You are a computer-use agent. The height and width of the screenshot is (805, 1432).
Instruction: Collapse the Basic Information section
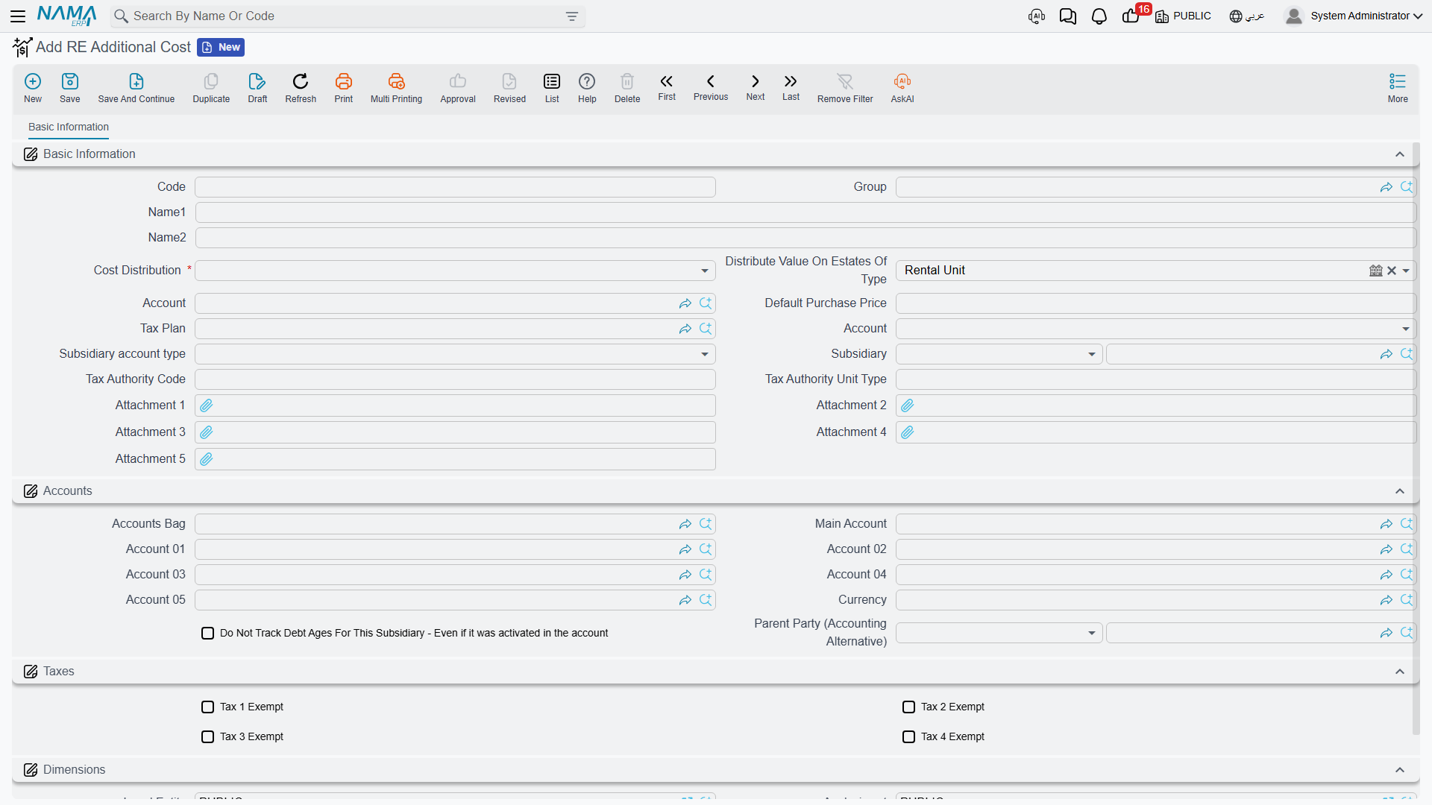click(1400, 154)
